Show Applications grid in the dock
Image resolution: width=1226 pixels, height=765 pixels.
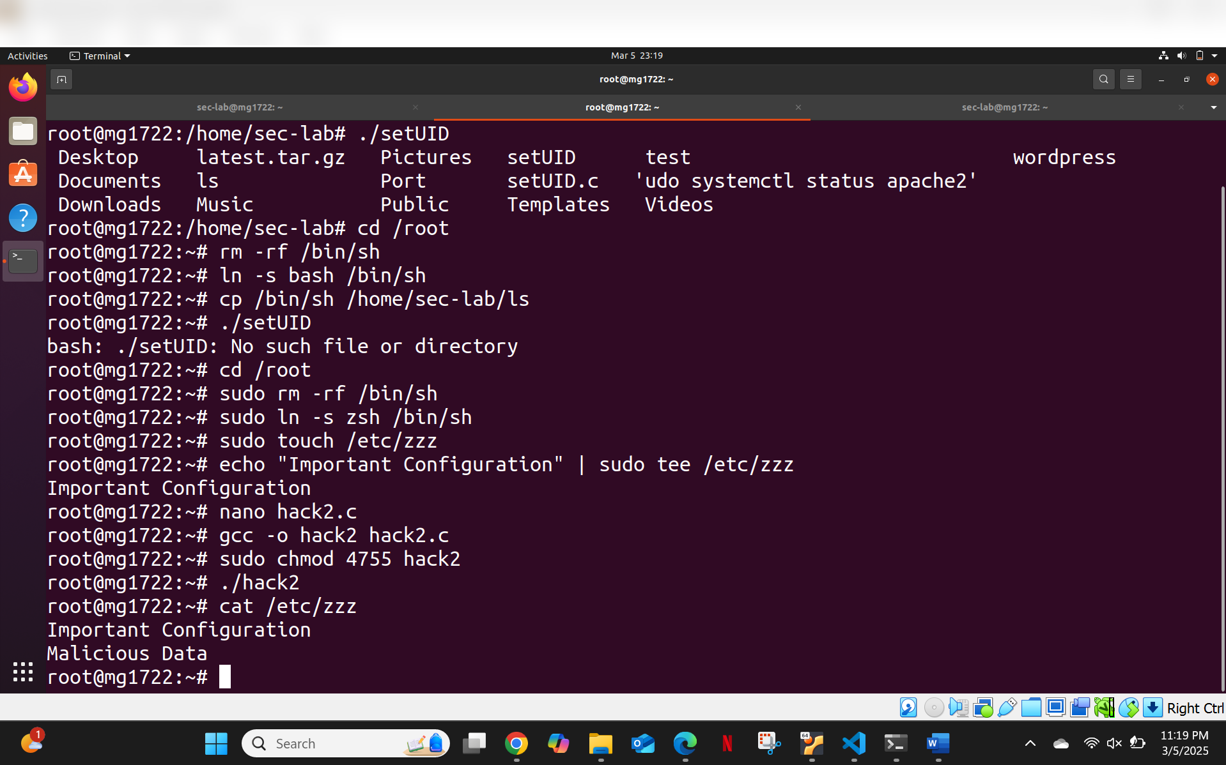tap(23, 671)
